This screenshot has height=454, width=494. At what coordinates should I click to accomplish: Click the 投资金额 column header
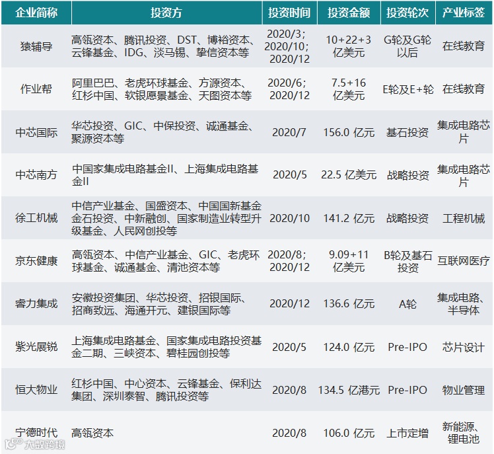(x=349, y=13)
